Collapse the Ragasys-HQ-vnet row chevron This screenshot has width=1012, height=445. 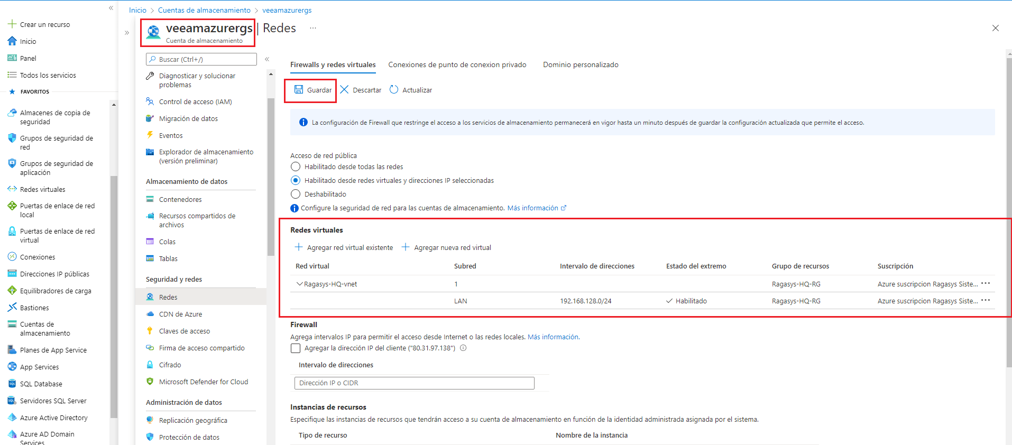pyautogui.click(x=299, y=284)
